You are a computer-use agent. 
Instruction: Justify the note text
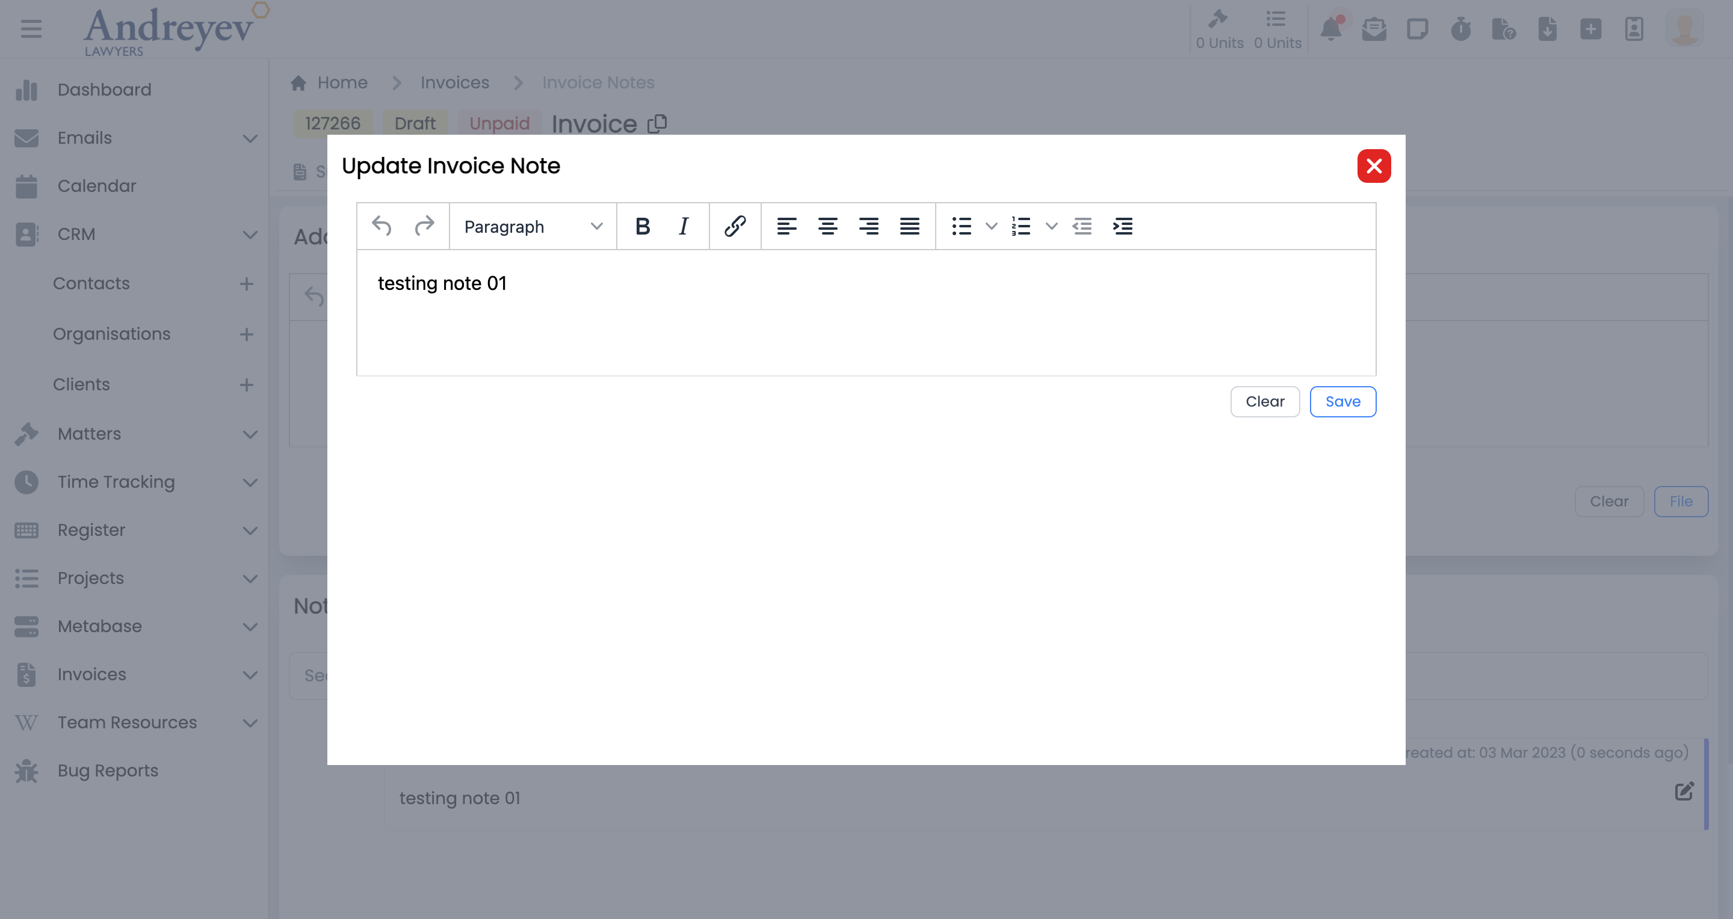point(910,227)
